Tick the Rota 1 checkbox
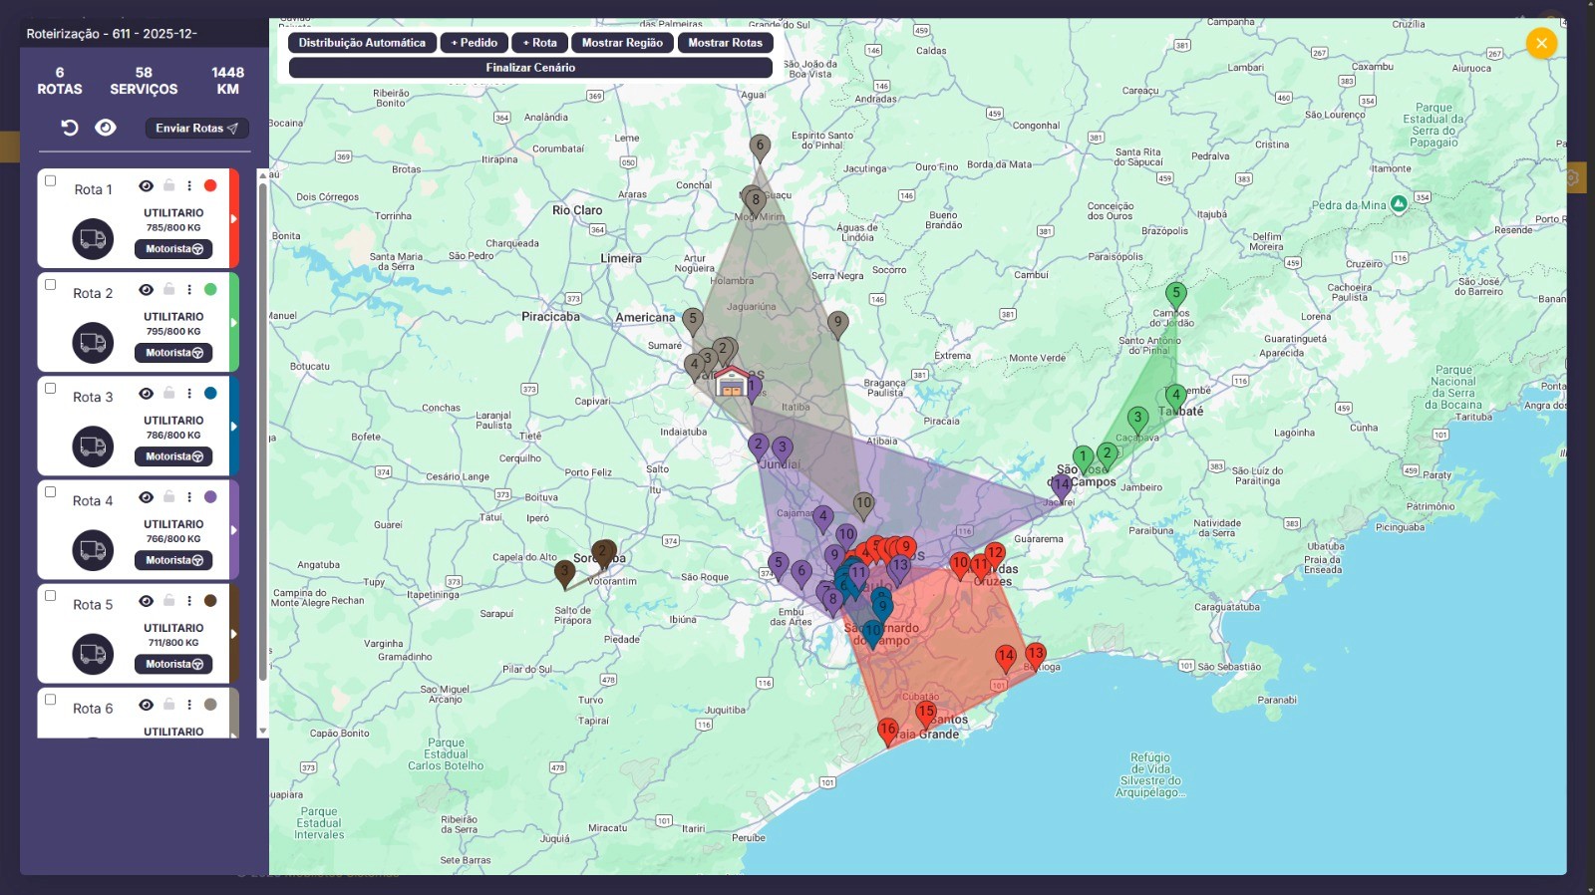The image size is (1595, 895). point(50,180)
